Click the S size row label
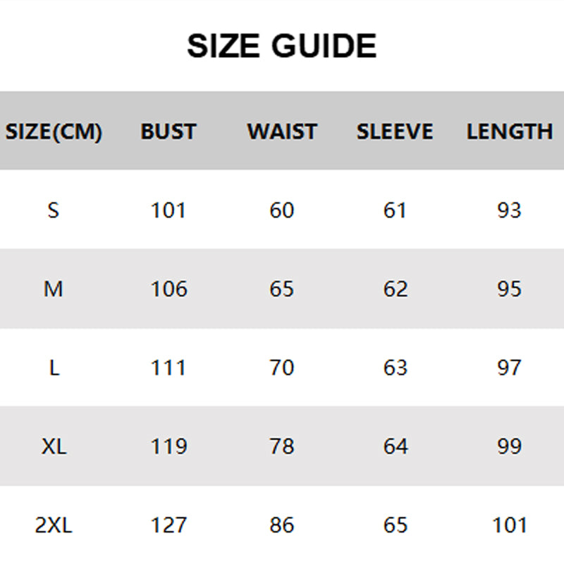 click(54, 210)
